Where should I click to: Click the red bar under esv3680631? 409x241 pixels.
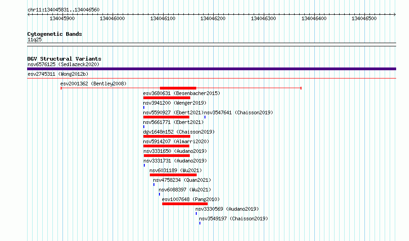point(167,98)
